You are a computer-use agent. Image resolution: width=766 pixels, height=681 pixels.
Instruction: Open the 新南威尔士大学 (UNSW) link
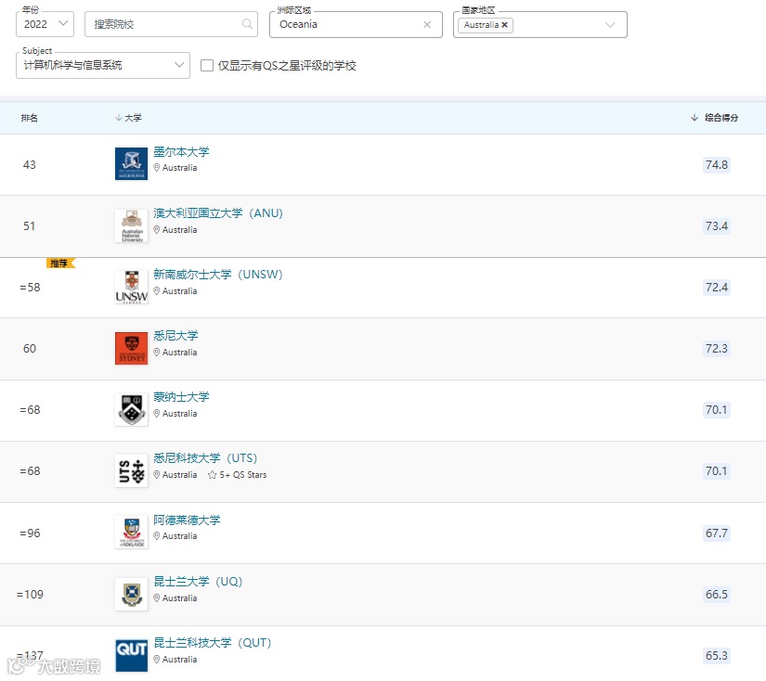click(218, 275)
